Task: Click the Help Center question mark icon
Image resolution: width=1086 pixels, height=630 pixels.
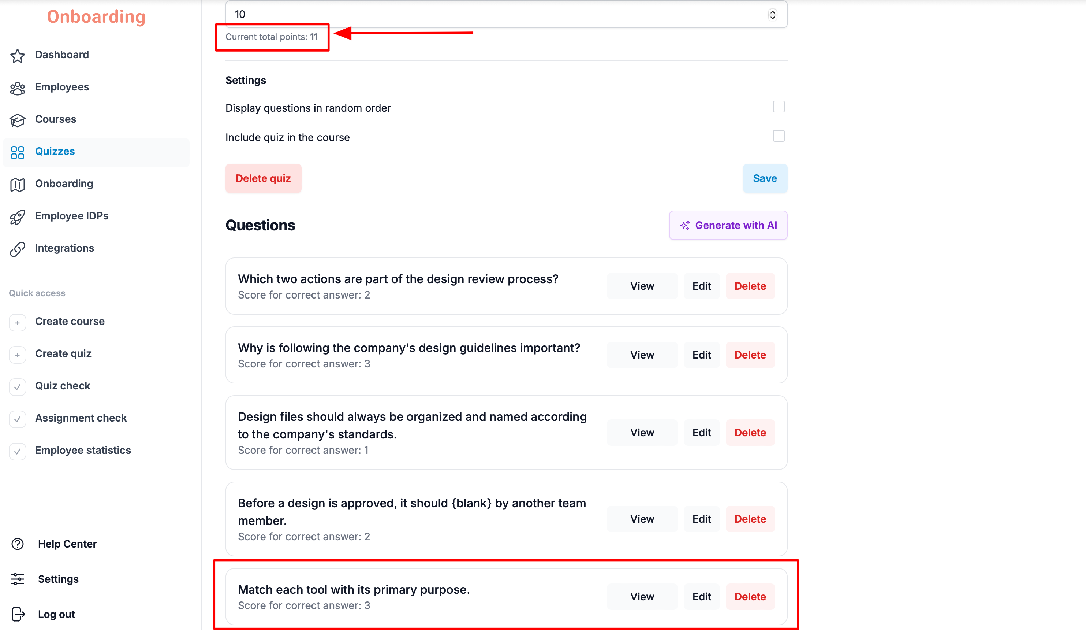Action: (18, 544)
